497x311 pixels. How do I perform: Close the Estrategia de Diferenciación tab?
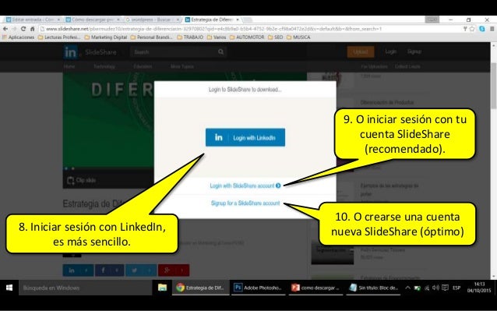click(238, 19)
